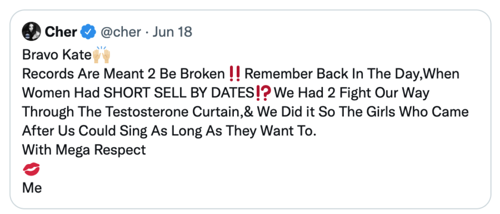Click the 'SHORT SELL BY DATES' phrase

(x=179, y=93)
